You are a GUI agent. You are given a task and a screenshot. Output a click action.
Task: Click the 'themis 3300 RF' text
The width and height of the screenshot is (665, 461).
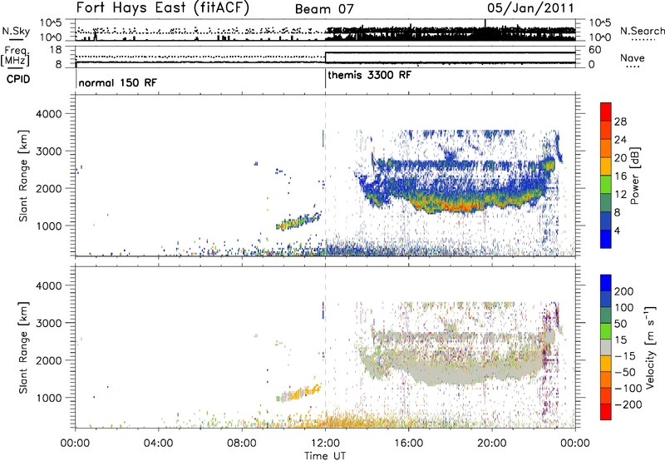pyautogui.click(x=369, y=75)
